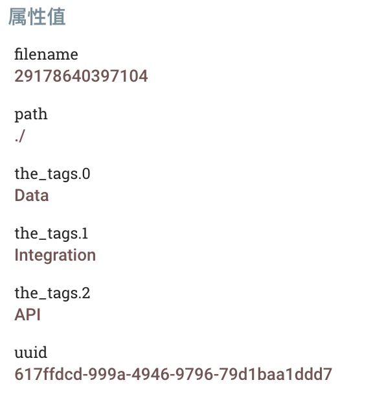The width and height of the screenshot is (373, 402).
Task: Select the the_tags.0 property label
Action: (52, 174)
